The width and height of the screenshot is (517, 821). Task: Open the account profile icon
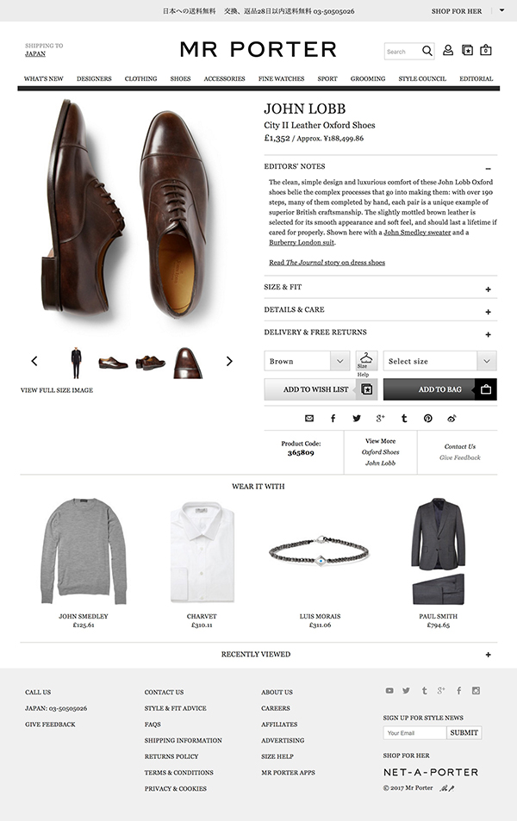tap(448, 50)
